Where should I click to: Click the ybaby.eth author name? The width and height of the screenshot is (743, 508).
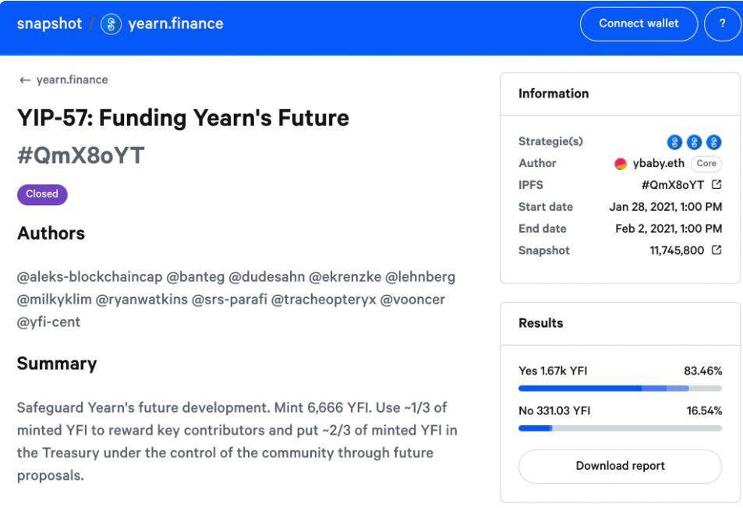(x=660, y=164)
